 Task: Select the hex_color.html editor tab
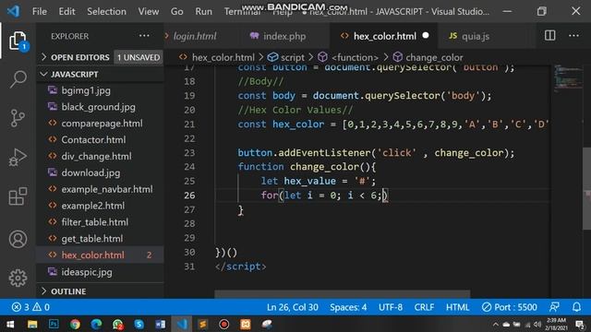[x=384, y=36]
